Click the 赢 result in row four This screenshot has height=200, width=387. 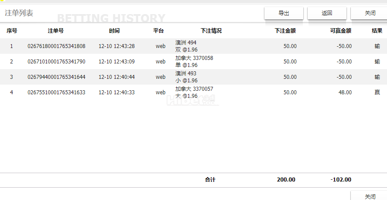pyautogui.click(x=377, y=93)
